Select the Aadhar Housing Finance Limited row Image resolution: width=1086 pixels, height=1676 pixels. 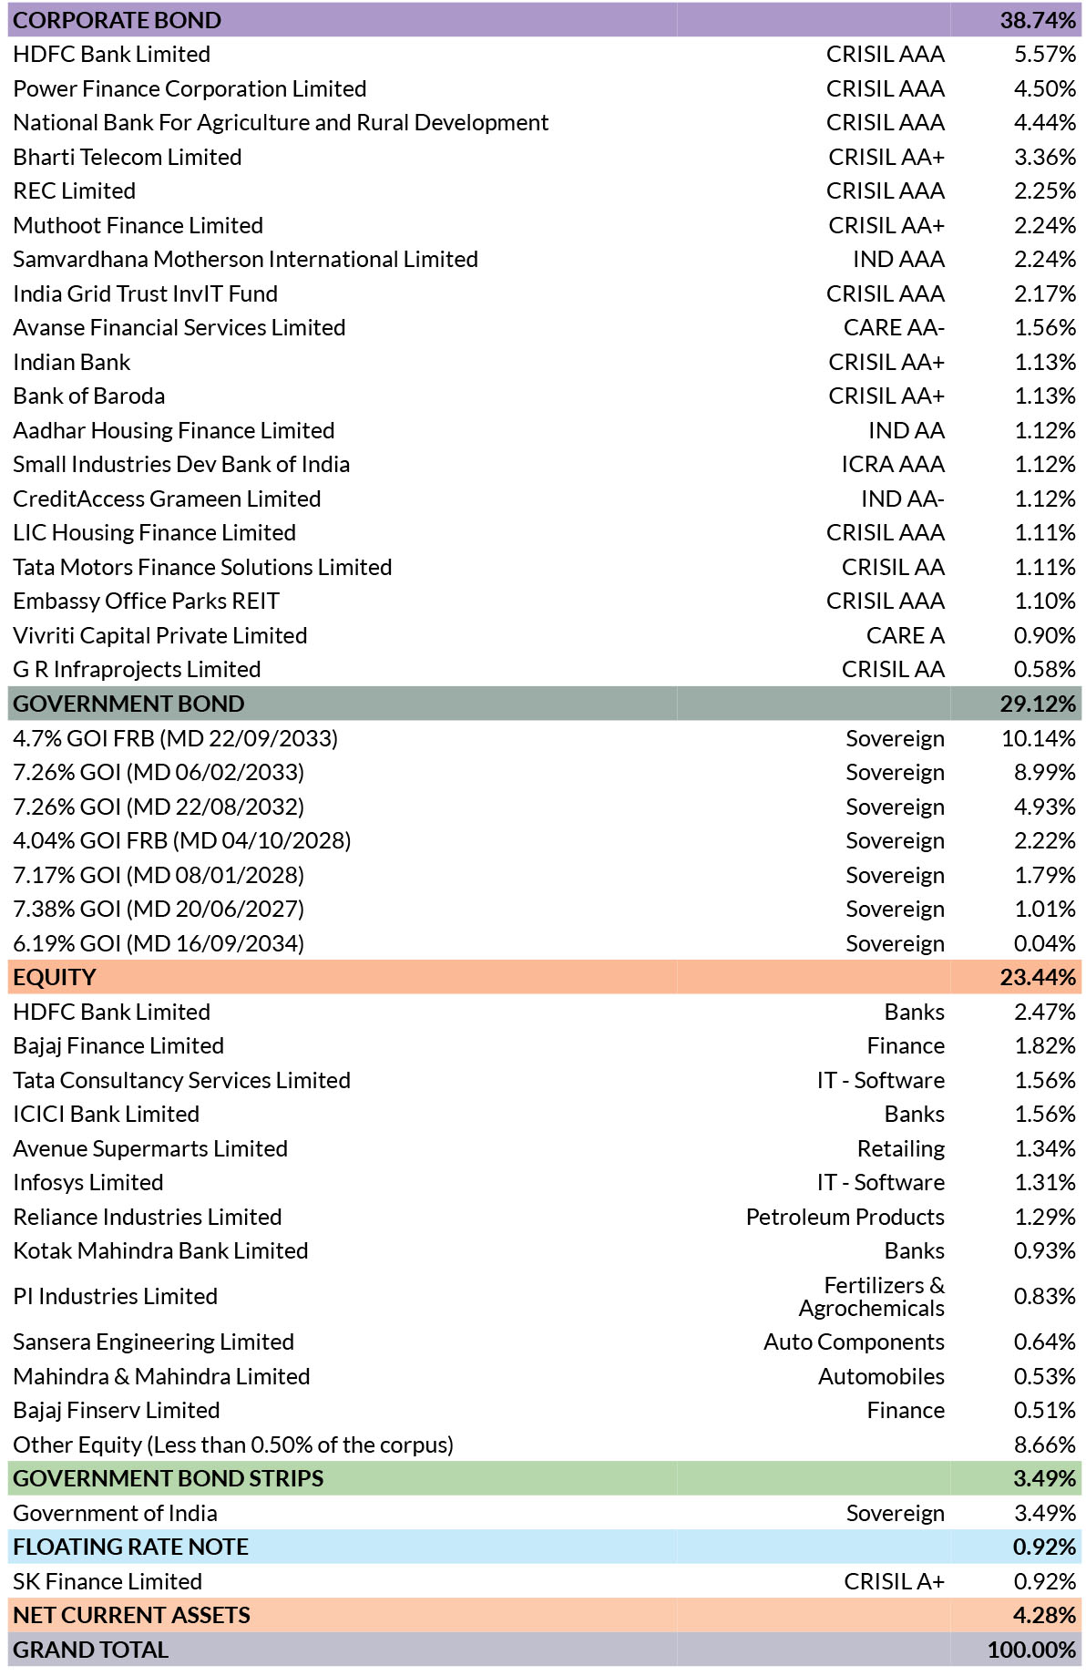point(173,430)
